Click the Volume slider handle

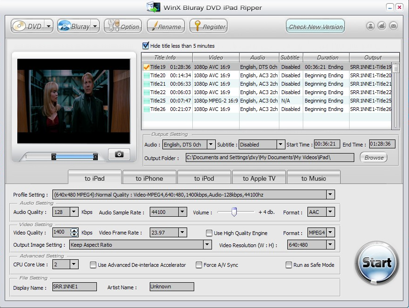coord(234,212)
